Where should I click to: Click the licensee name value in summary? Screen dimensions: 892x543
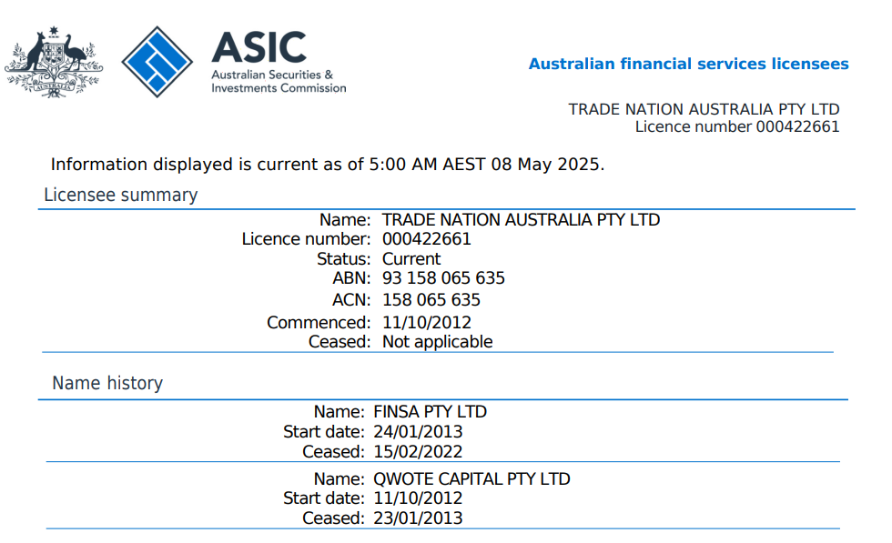(x=521, y=219)
